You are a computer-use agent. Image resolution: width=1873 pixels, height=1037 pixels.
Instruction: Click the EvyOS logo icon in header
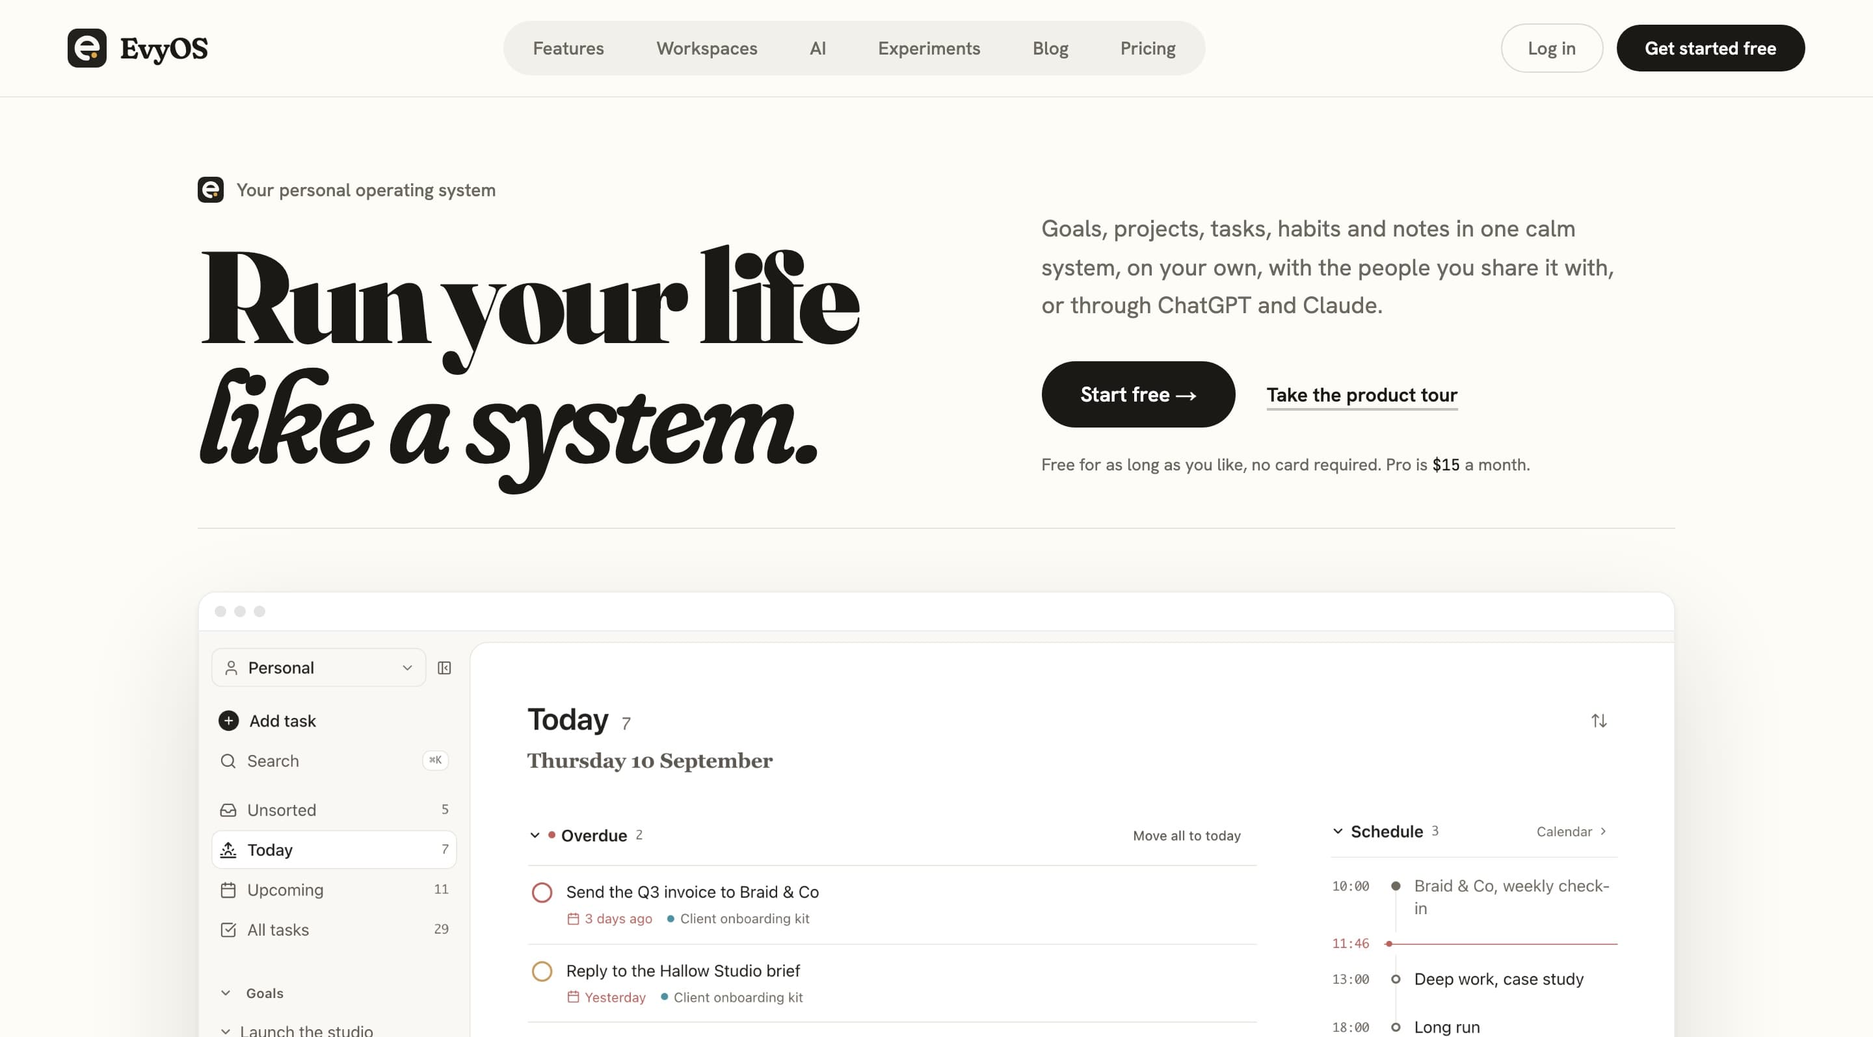click(86, 48)
